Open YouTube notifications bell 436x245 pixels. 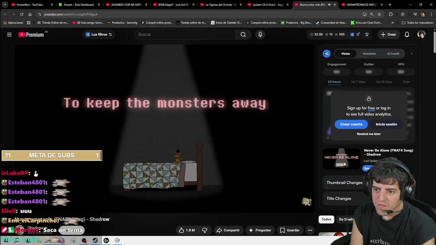[407, 34]
